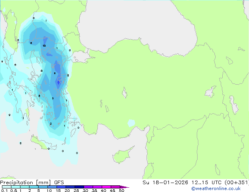
Task: Click the 15–20 mm blue legend swatch
Action: [61, 187]
